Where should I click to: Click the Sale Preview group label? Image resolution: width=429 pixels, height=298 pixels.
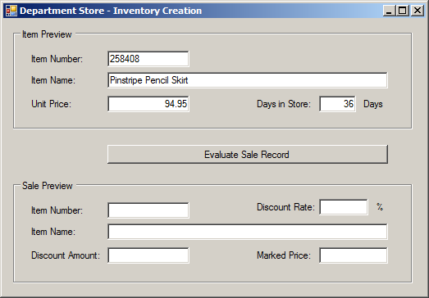click(47, 186)
